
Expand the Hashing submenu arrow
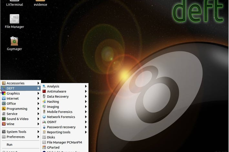point(86,102)
